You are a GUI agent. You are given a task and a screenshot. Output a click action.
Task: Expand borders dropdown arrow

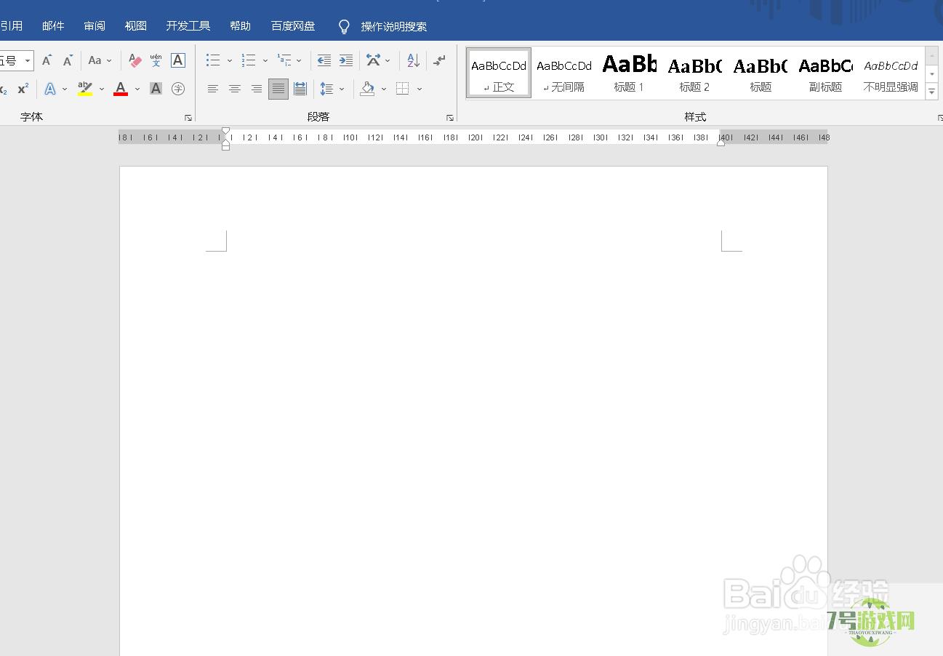point(420,89)
